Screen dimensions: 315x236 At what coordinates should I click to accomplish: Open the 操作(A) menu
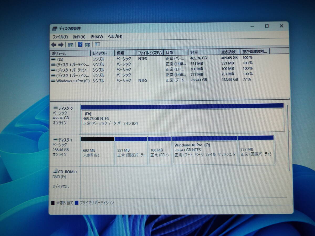pyautogui.click(x=79, y=37)
